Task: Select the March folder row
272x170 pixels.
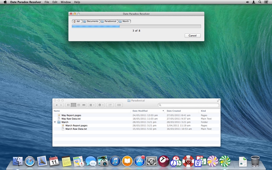Action: tap(136, 122)
